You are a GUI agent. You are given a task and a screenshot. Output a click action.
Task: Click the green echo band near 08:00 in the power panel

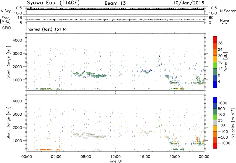(x=90, y=74)
